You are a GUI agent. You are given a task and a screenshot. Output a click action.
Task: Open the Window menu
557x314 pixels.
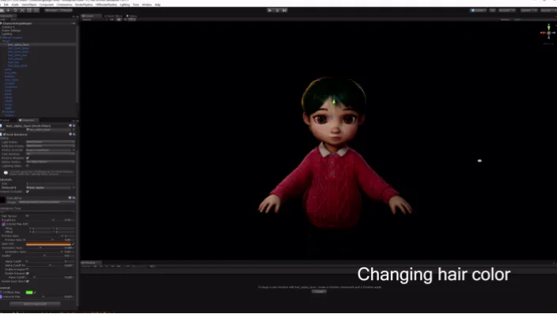click(146, 5)
